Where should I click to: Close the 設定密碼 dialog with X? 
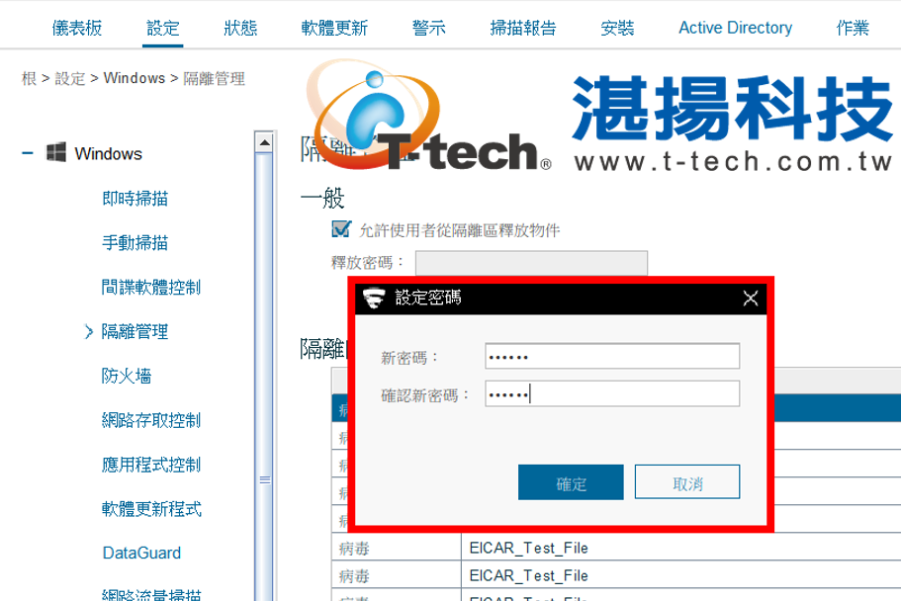[x=751, y=299]
